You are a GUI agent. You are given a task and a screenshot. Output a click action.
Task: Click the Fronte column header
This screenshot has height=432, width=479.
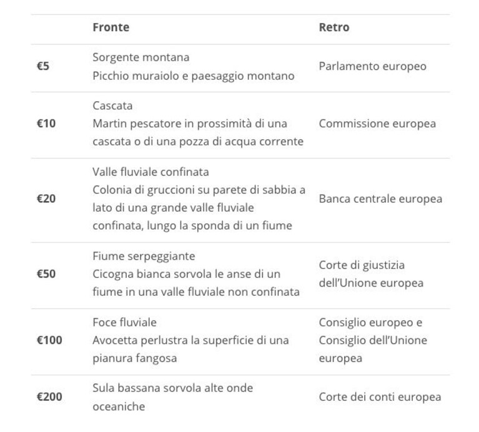[111, 27]
